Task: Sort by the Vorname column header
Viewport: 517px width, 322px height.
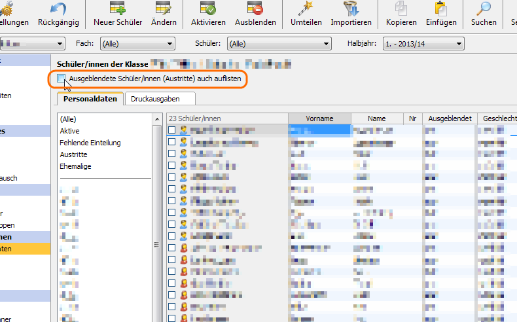Action: click(319, 118)
